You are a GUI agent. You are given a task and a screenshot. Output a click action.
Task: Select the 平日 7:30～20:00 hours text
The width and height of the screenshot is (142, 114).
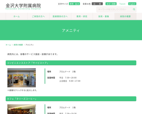pos(68,78)
